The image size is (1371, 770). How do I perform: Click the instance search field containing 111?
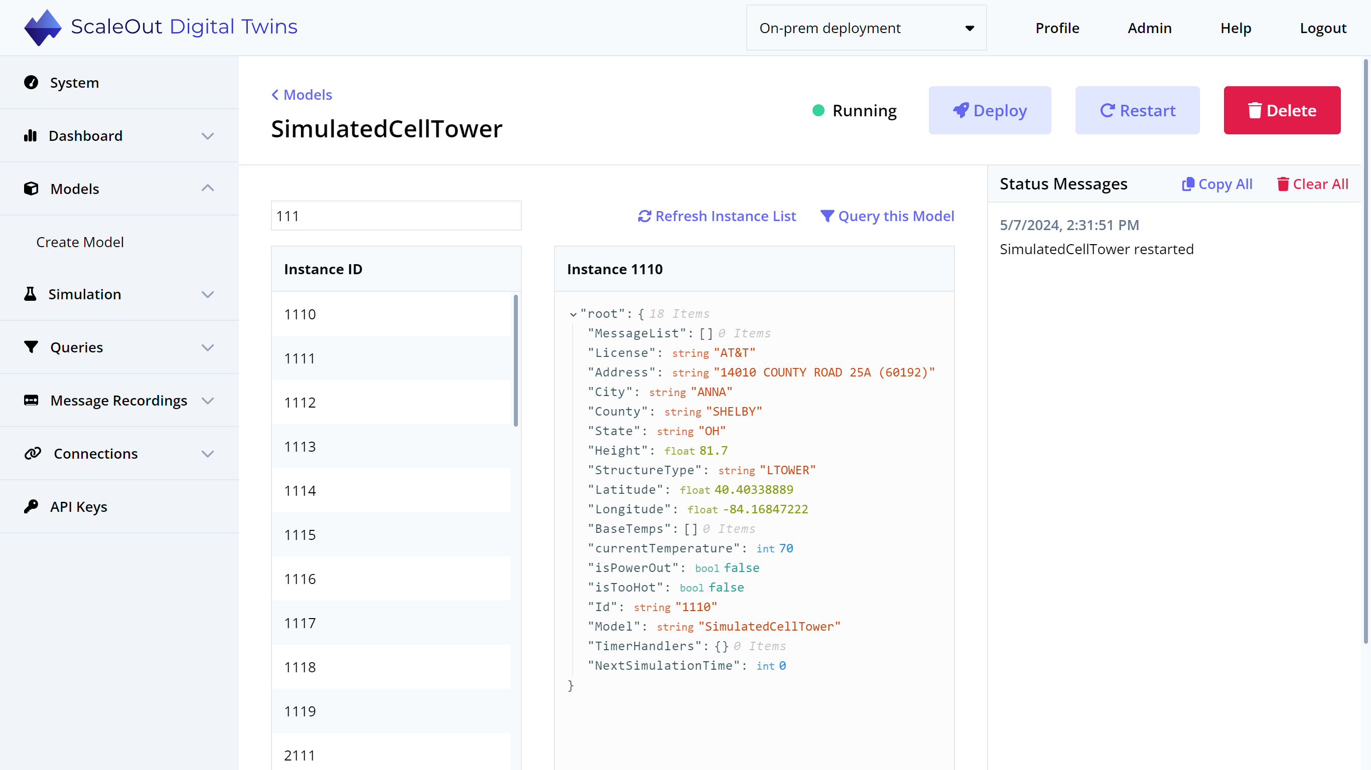click(395, 216)
